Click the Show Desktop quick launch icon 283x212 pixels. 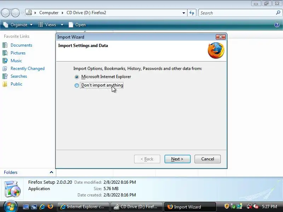coord(26,207)
